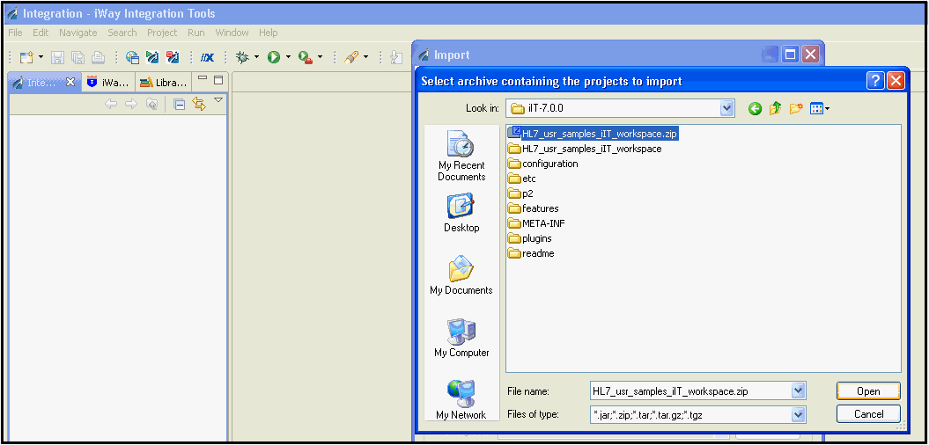Minimize the explorer view panel
Screen dimensions: 929x445
click(x=203, y=79)
